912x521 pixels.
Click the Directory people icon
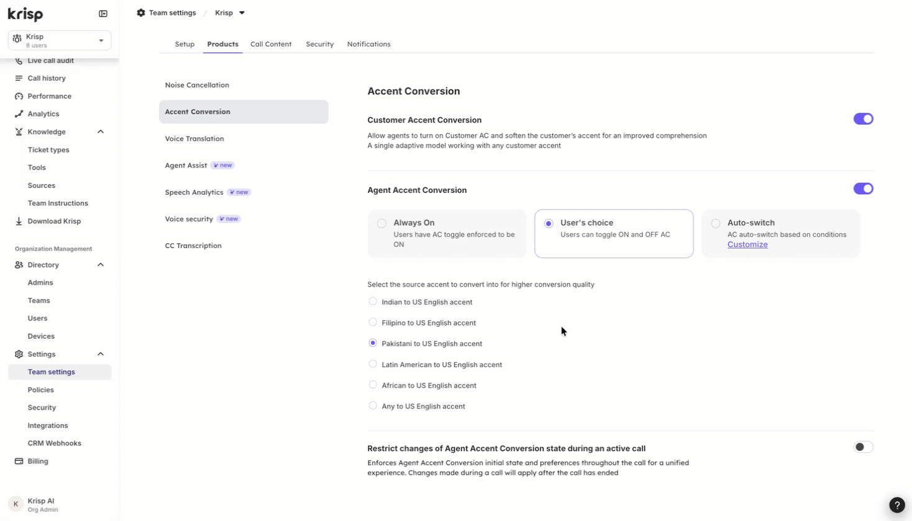19,265
